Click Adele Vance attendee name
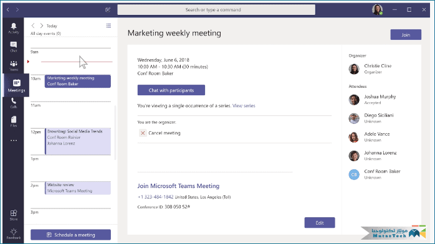Image resolution: width=435 pixels, height=244 pixels. click(377, 134)
